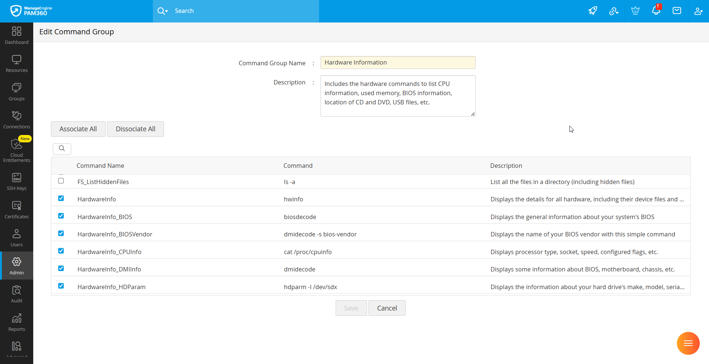This screenshot has width=709, height=364.
Task: Expand the search filter dropdown arrow
Action: [167, 11]
